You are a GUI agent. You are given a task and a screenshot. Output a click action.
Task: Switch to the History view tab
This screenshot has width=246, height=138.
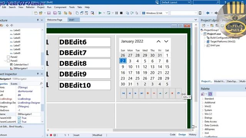coord(193,135)
